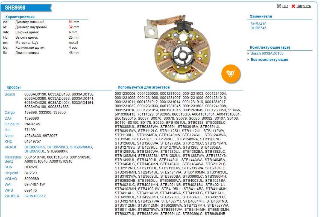The height and width of the screenshot is (217, 328).
Task: Open the VOLVO brand link
Action: click(x=11, y=179)
